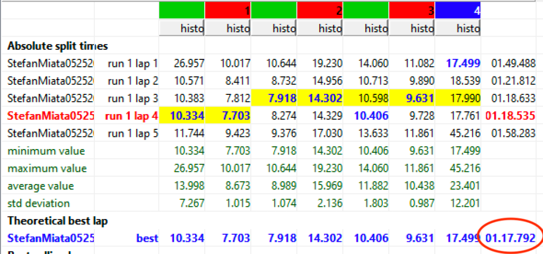The height and width of the screenshot is (254, 543).
Task: Select the red sector 1 header cell
Action: pos(227,10)
